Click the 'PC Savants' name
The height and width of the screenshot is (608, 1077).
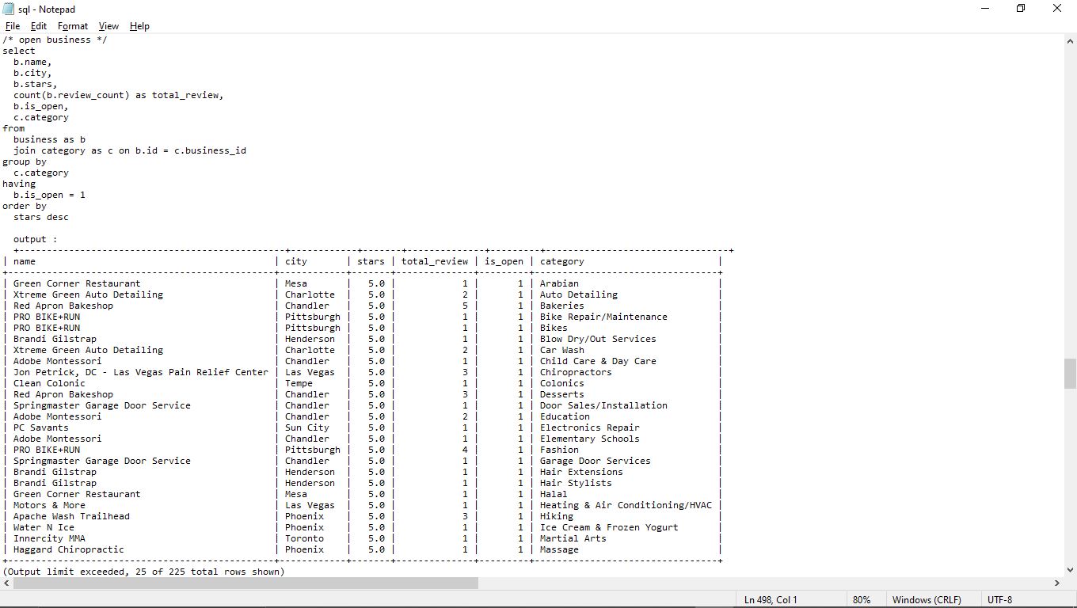41,427
